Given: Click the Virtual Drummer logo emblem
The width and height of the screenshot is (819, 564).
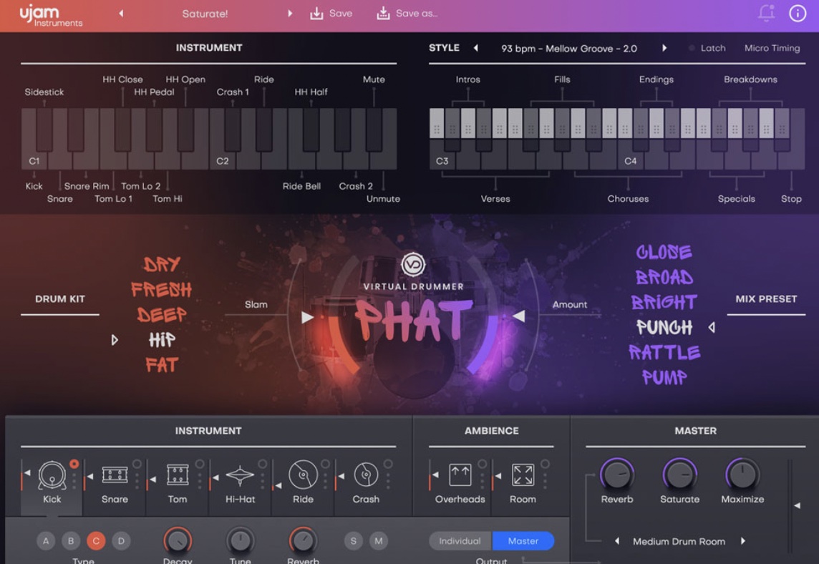Looking at the screenshot, I should [x=413, y=265].
